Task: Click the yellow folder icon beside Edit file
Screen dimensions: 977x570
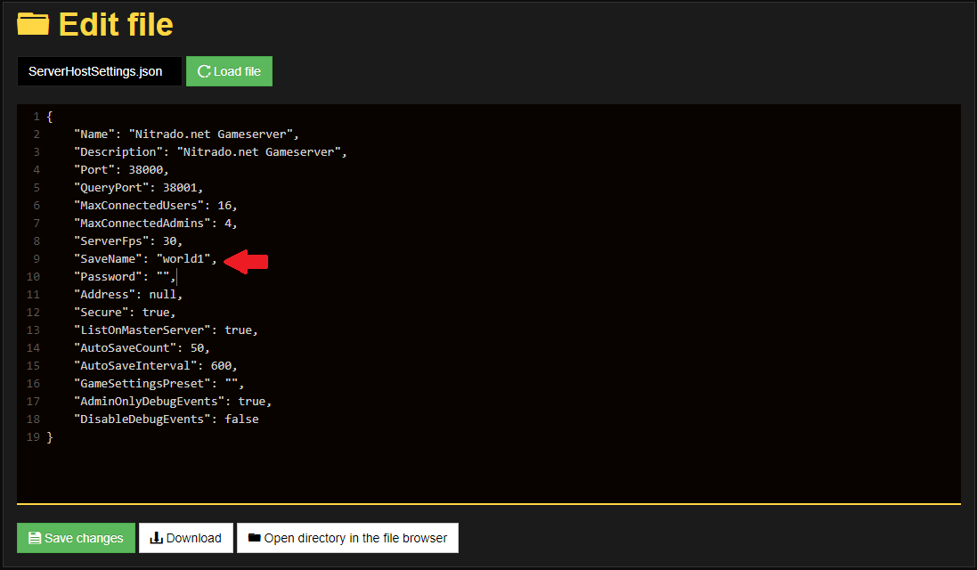Action: 33,24
